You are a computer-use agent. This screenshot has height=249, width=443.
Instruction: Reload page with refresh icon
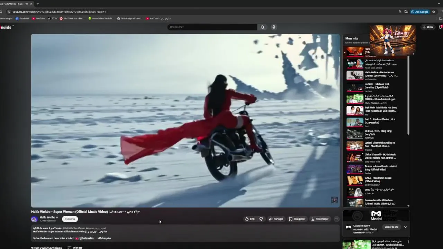coord(1,12)
